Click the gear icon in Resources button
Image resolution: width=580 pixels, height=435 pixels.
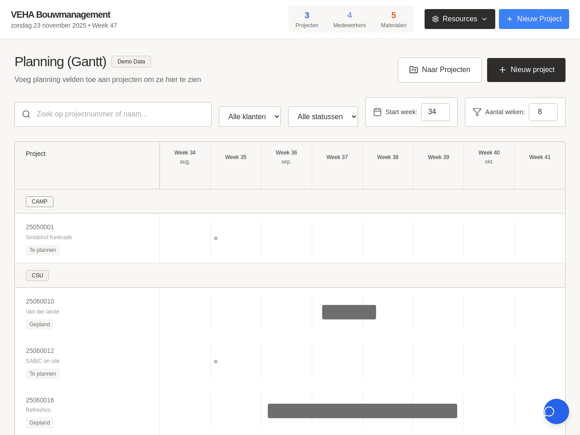pyautogui.click(x=435, y=19)
